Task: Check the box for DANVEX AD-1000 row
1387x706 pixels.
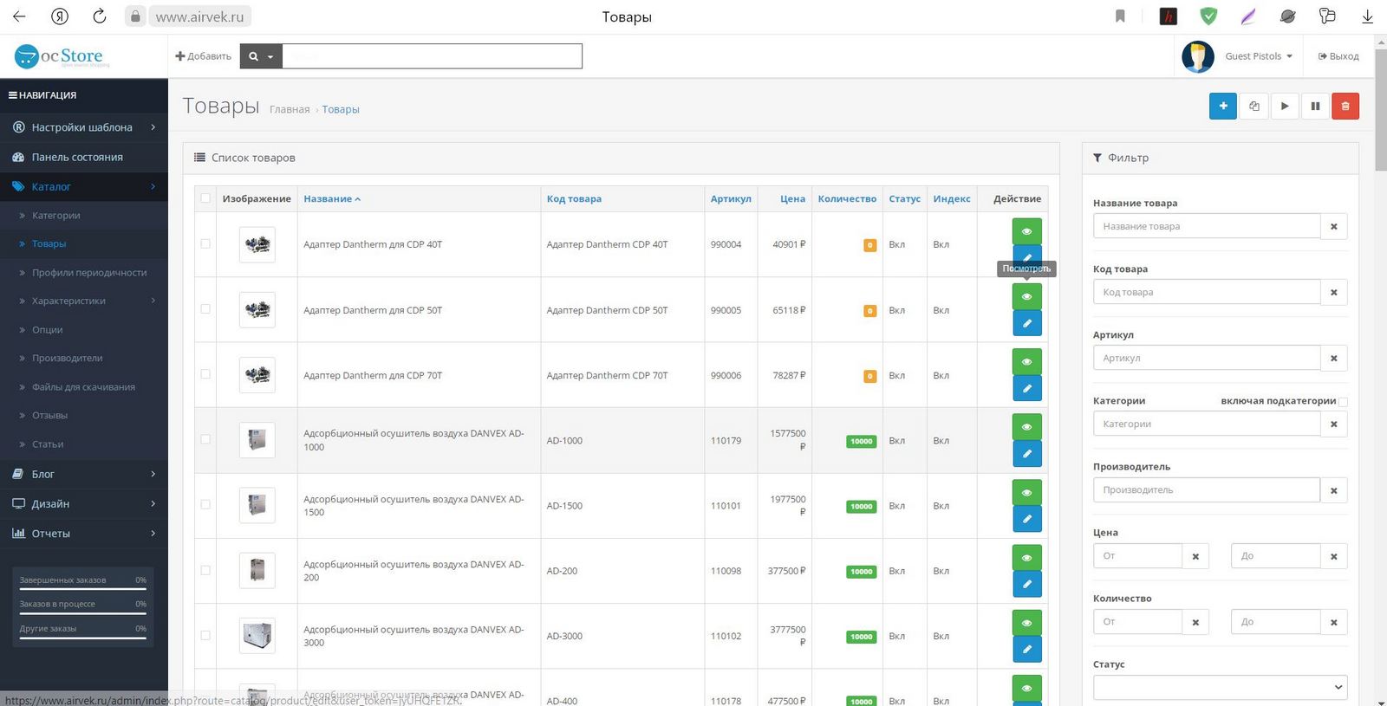Action: (x=205, y=439)
